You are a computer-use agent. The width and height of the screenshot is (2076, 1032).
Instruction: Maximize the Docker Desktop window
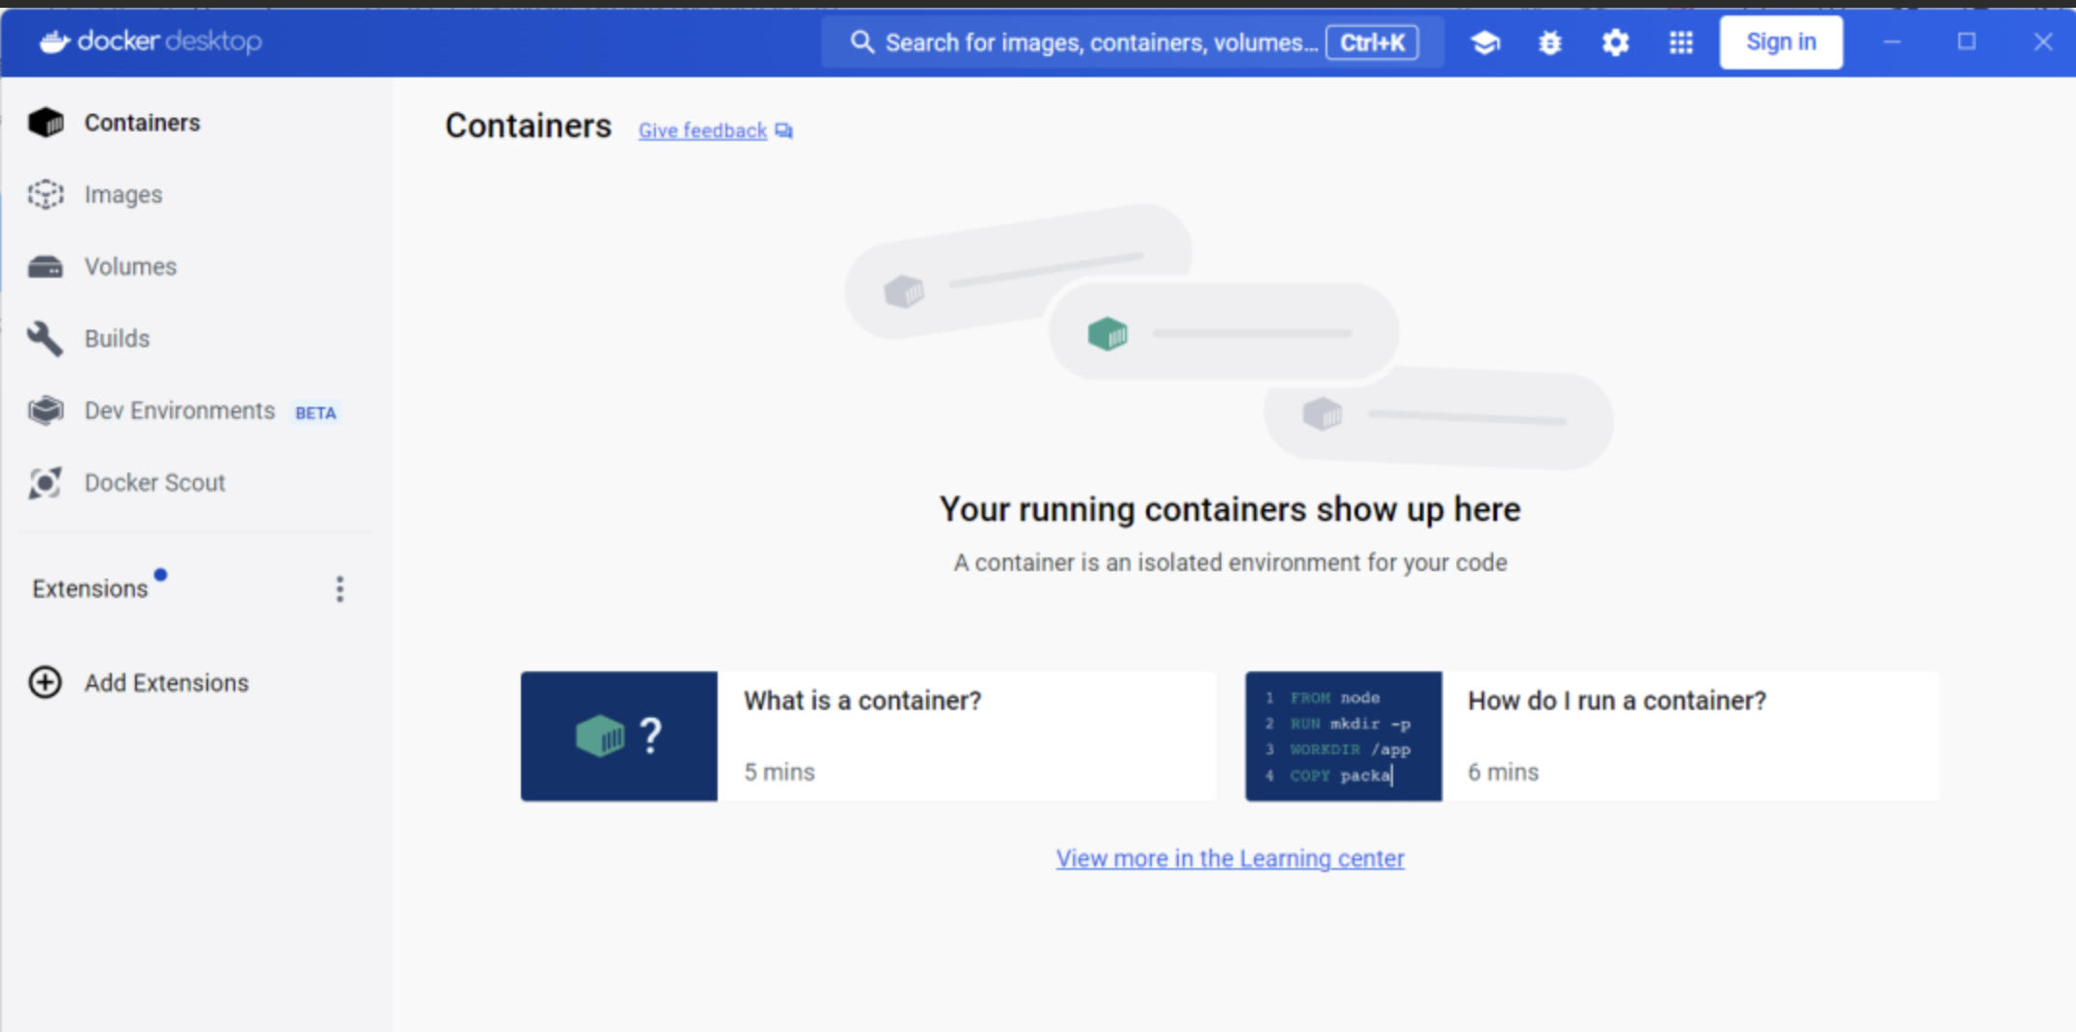click(x=1967, y=41)
